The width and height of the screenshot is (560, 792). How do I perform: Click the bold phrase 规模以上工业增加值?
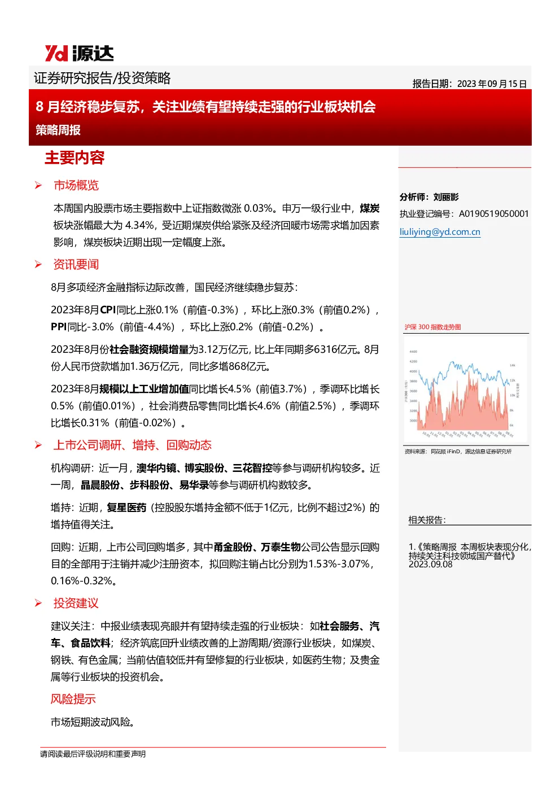coord(145,389)
